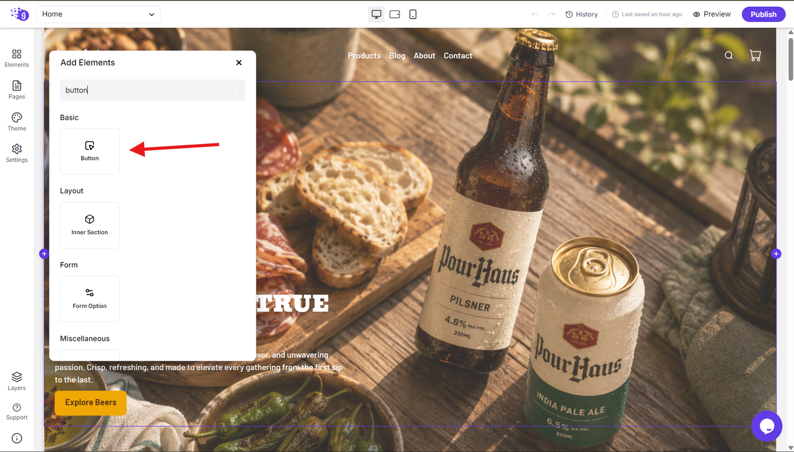The image size is (794, 452).
Task: Switch to desktop view icon
Action: tap(376, 14)
